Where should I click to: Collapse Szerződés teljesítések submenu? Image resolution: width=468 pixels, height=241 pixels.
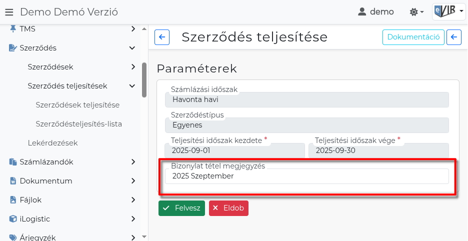132,86
